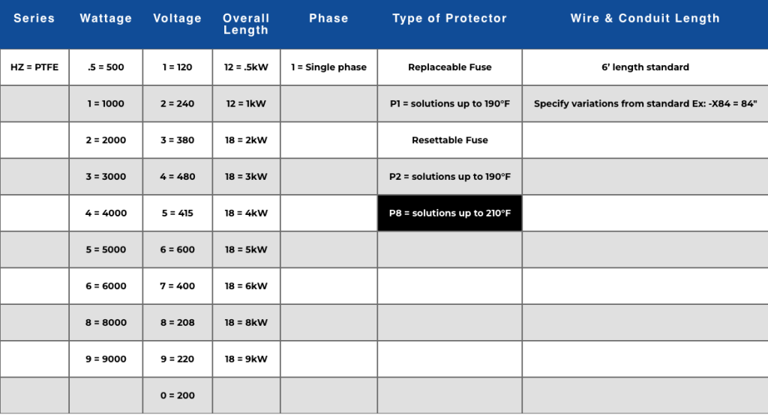Click the Series column header
Screen dimensions: 768x415
[34, 18]
